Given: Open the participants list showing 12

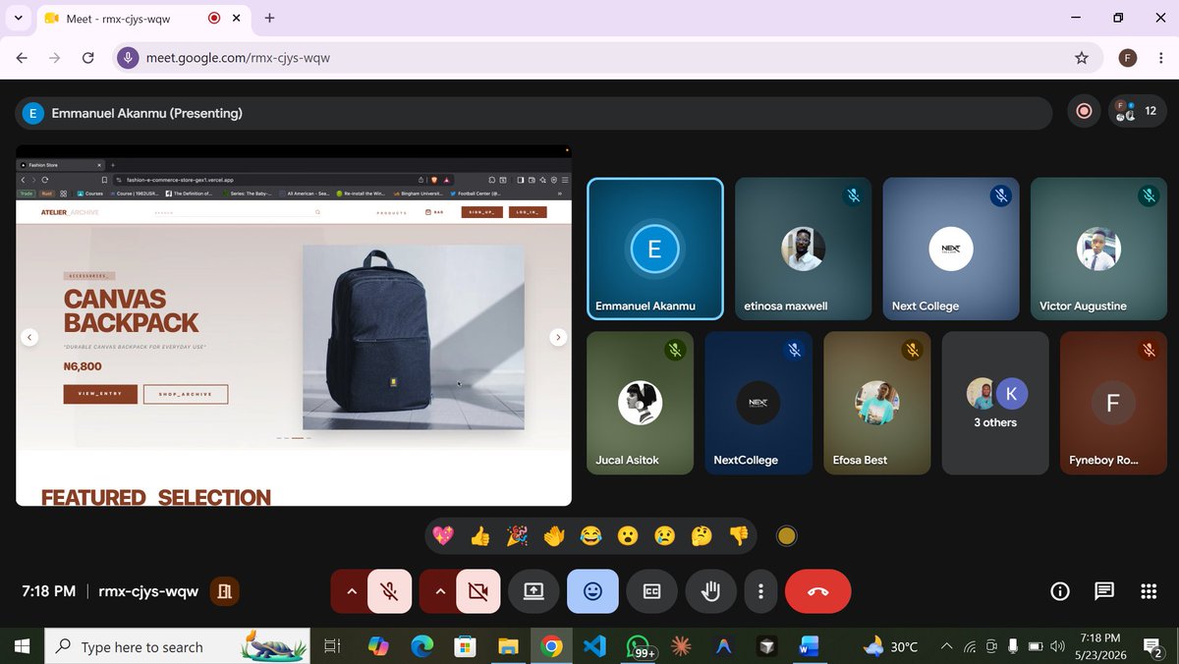Looking at the screenshot, I should pos(1137,112).
